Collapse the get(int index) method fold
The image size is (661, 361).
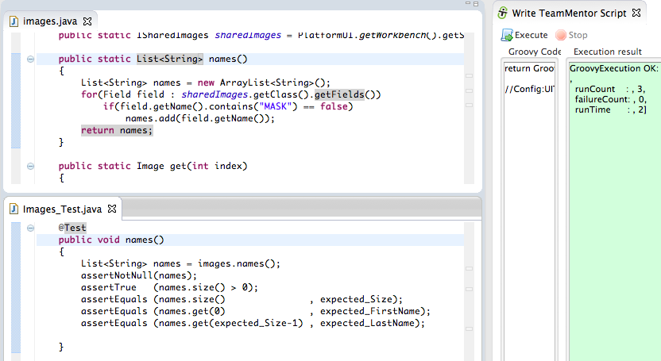click(30, 167)
